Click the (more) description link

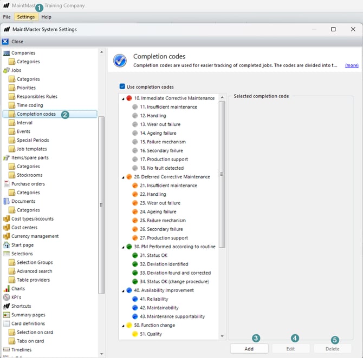click(x=352, y=65)
